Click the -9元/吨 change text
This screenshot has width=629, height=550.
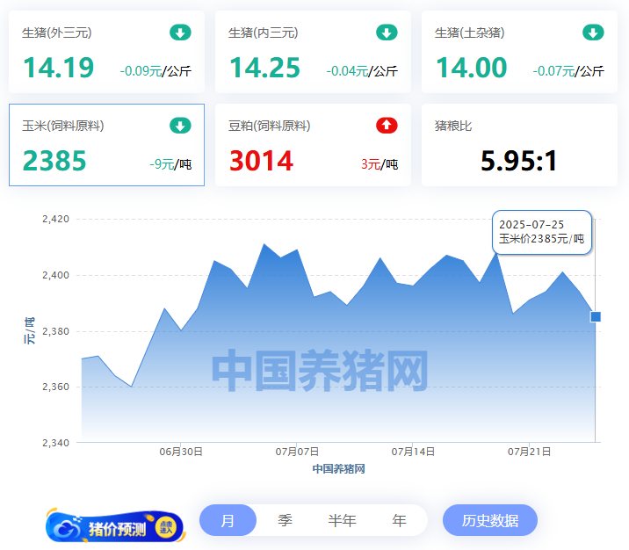[x=170, y=164]
